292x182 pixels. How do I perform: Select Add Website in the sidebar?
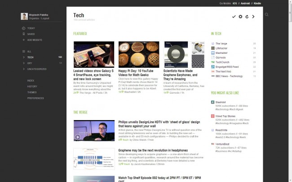tap(35, 40)
